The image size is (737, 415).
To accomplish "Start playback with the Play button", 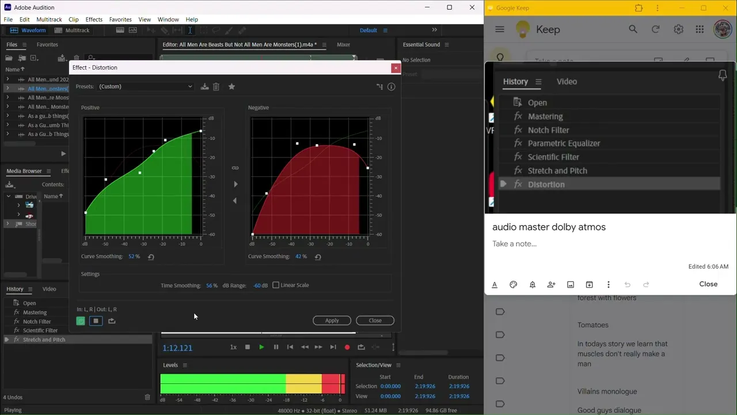I will click(261, 347).
